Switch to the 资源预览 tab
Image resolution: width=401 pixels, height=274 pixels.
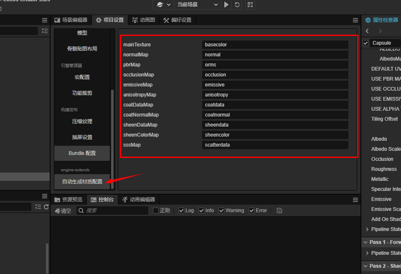coord(69,200)
